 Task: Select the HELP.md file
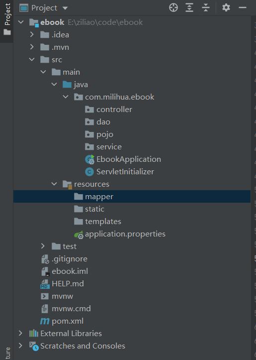pyautogui.click(x=68, y=284)
